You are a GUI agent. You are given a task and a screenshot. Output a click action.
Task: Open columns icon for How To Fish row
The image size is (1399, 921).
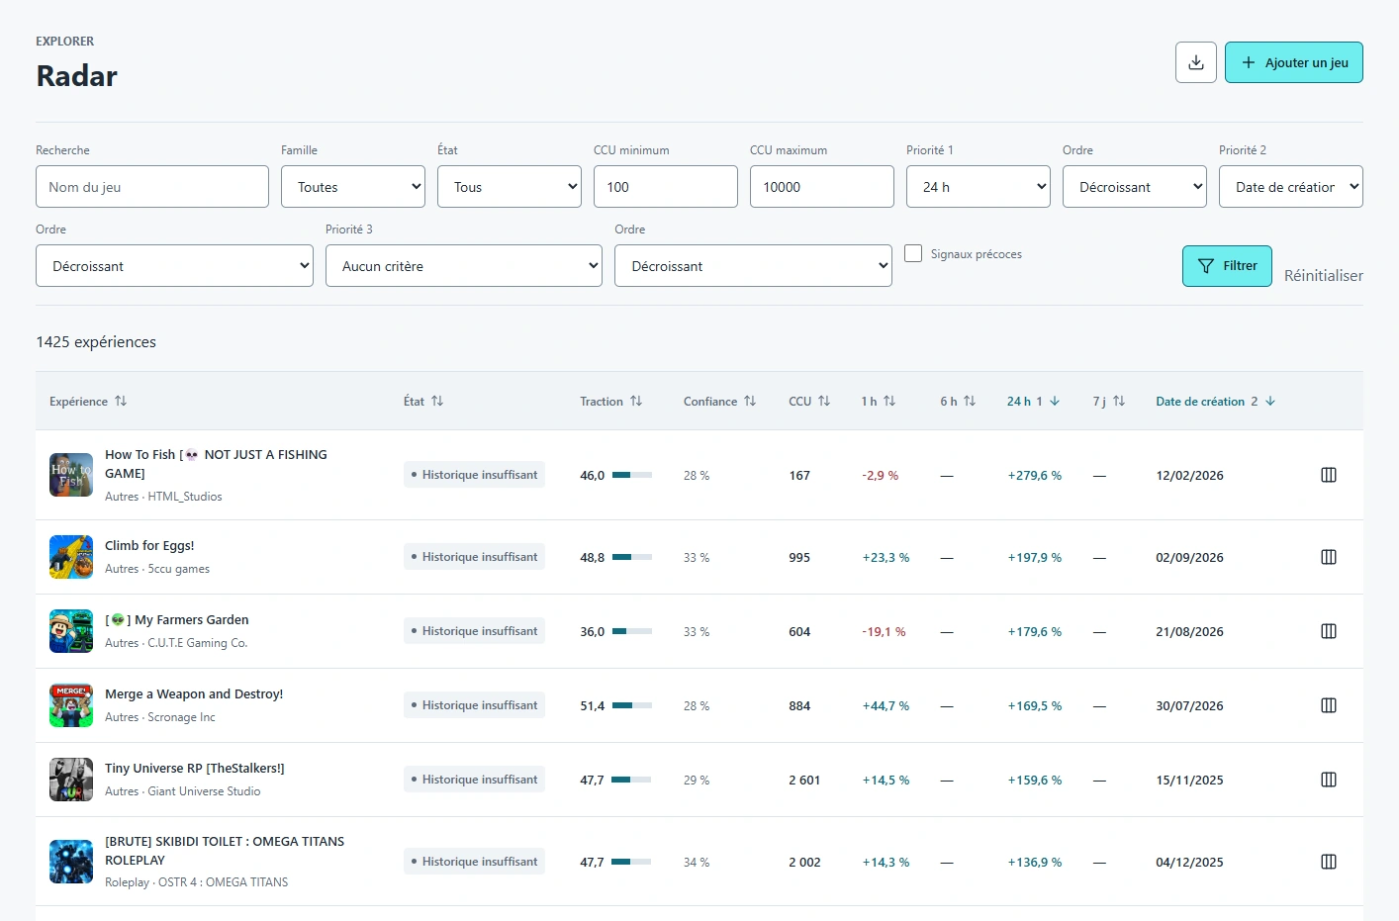tap(1329, 475)
